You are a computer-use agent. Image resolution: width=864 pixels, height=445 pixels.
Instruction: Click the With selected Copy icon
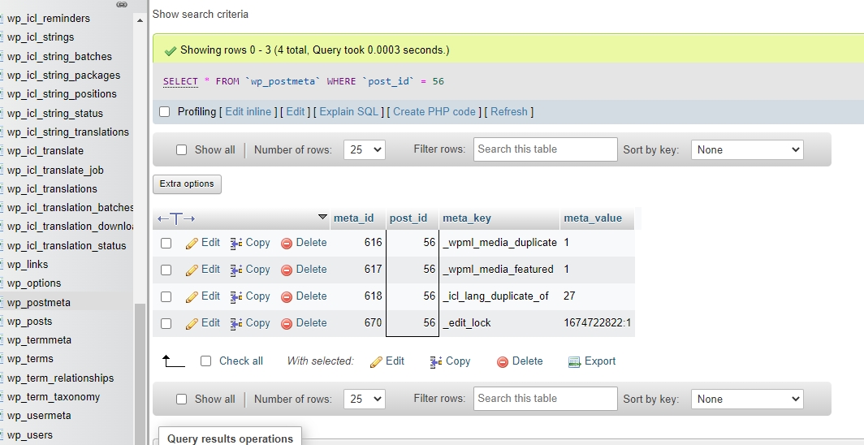tap(435, 361)
